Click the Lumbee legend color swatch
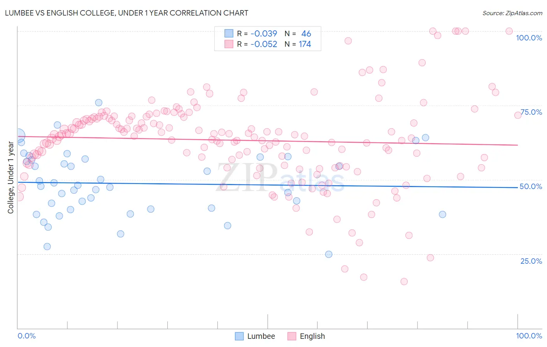This screenshot has width=547, height=347. click(x=239, y=336)
